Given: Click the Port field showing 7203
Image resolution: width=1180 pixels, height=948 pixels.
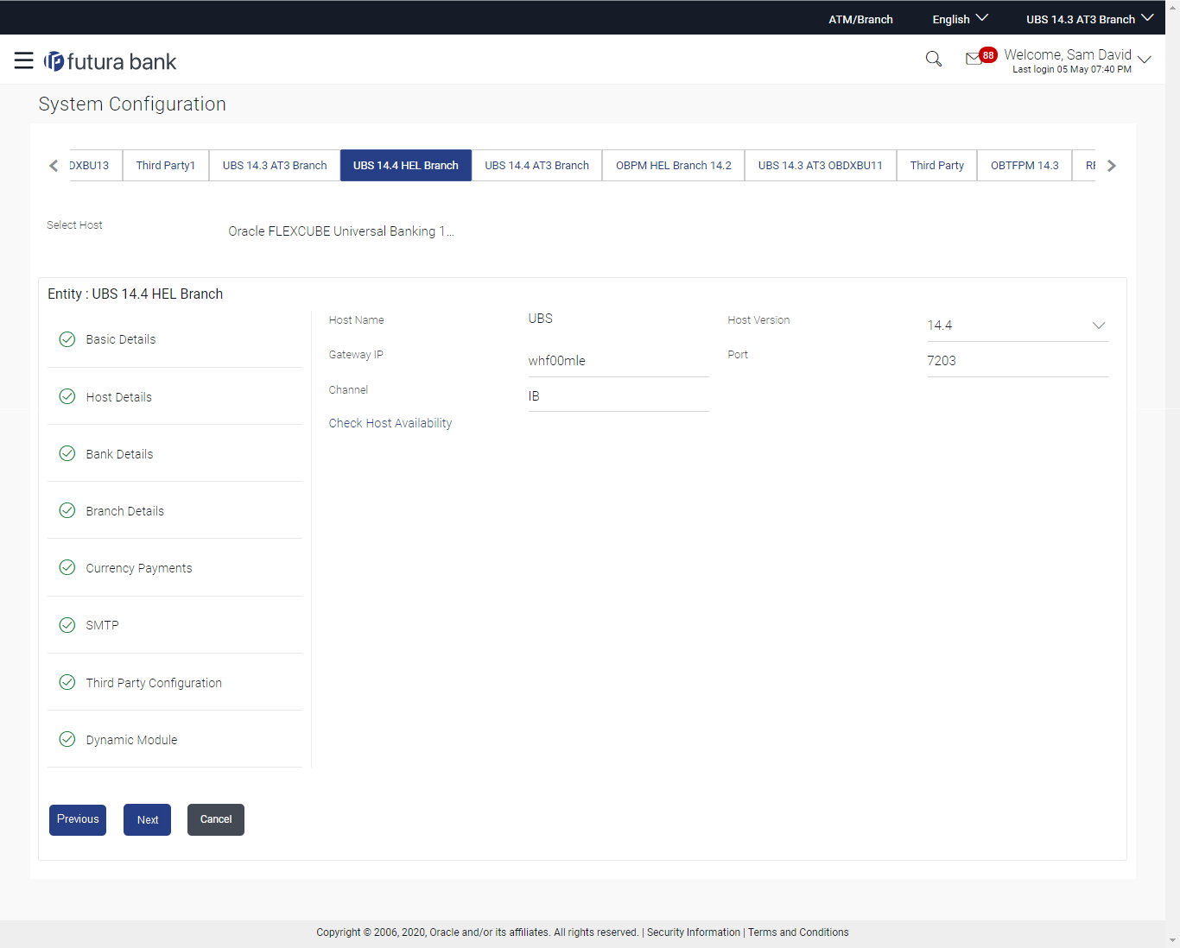Looking at the screenshot, I should pos(1017,361).
